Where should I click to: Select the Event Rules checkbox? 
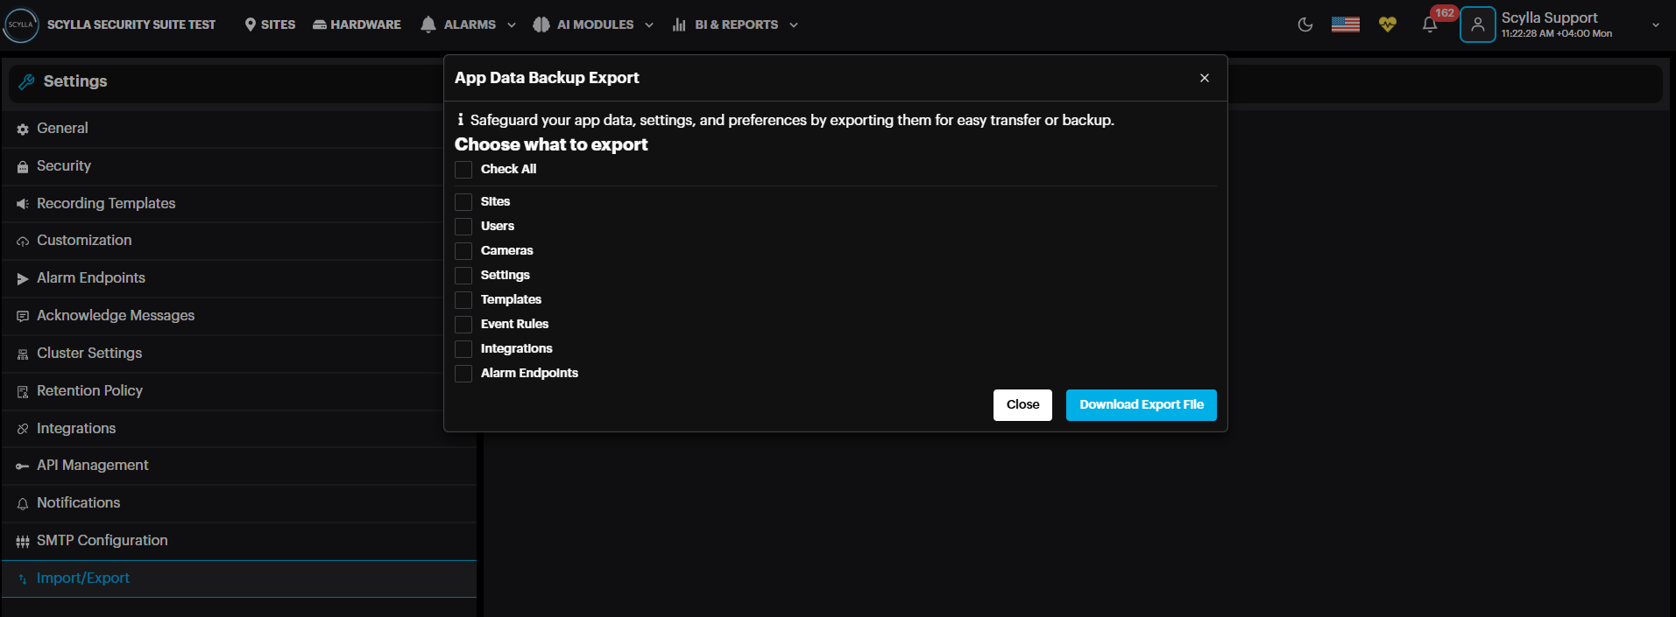click(x=463, y=325)
